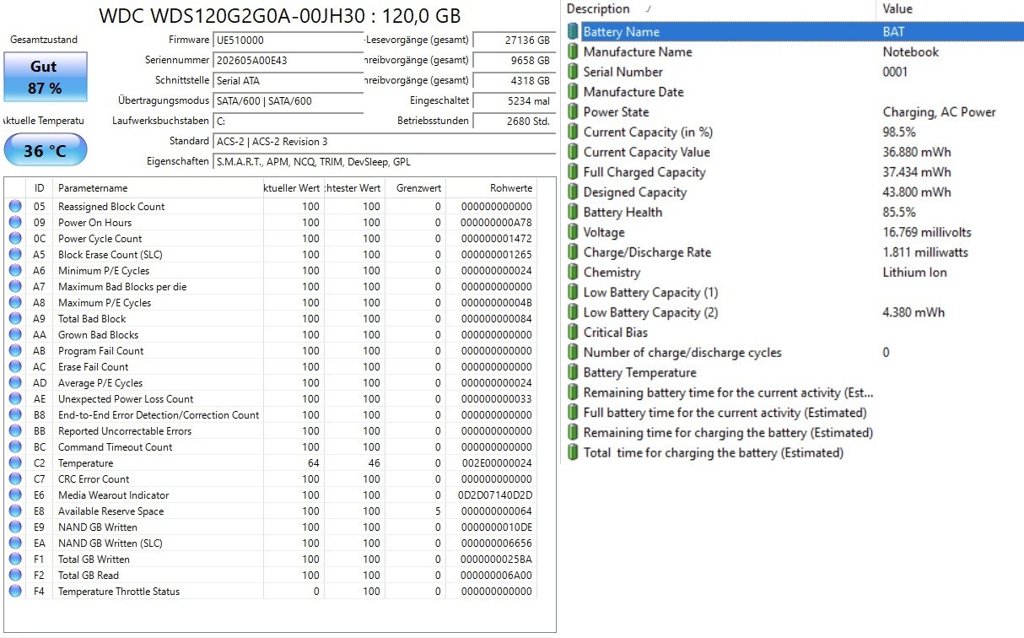Click the Betriebsstunden field 2680 Std.
Image resolution: width=1024 pixels, height=638 pixels.
(x=514, y=122)
